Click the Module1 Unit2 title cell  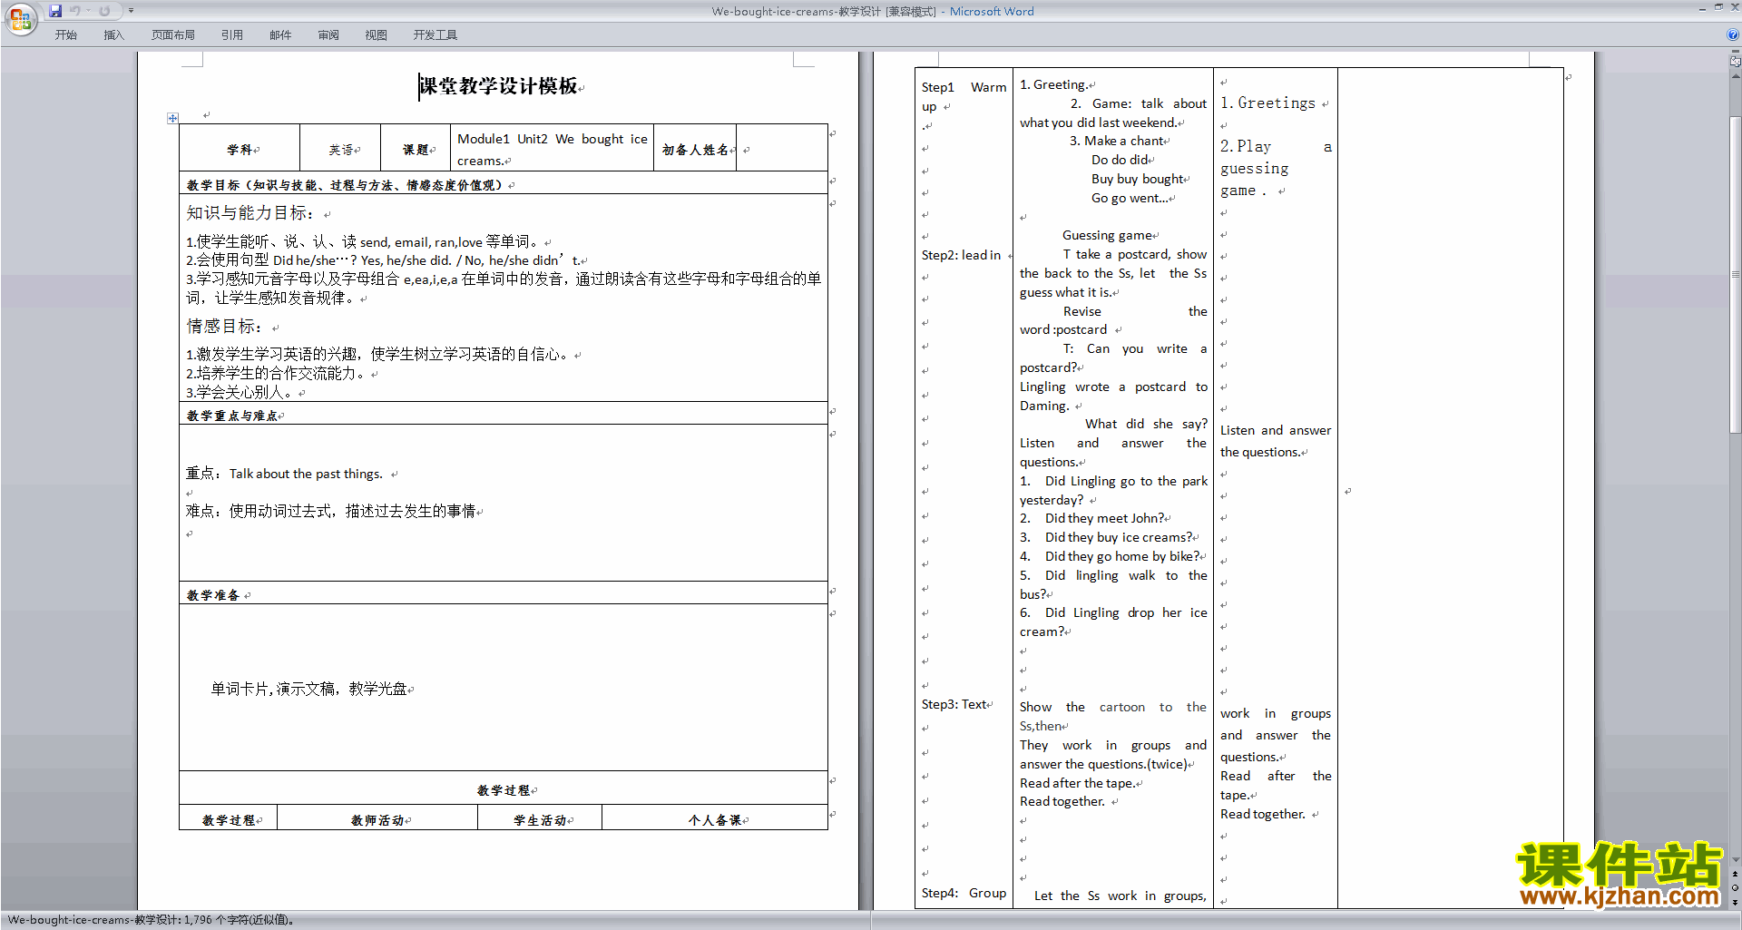tap(552, 150)
